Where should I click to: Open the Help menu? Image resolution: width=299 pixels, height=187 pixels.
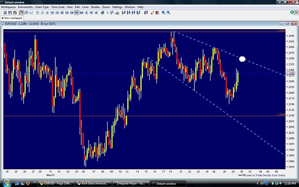tap(141, 7)
